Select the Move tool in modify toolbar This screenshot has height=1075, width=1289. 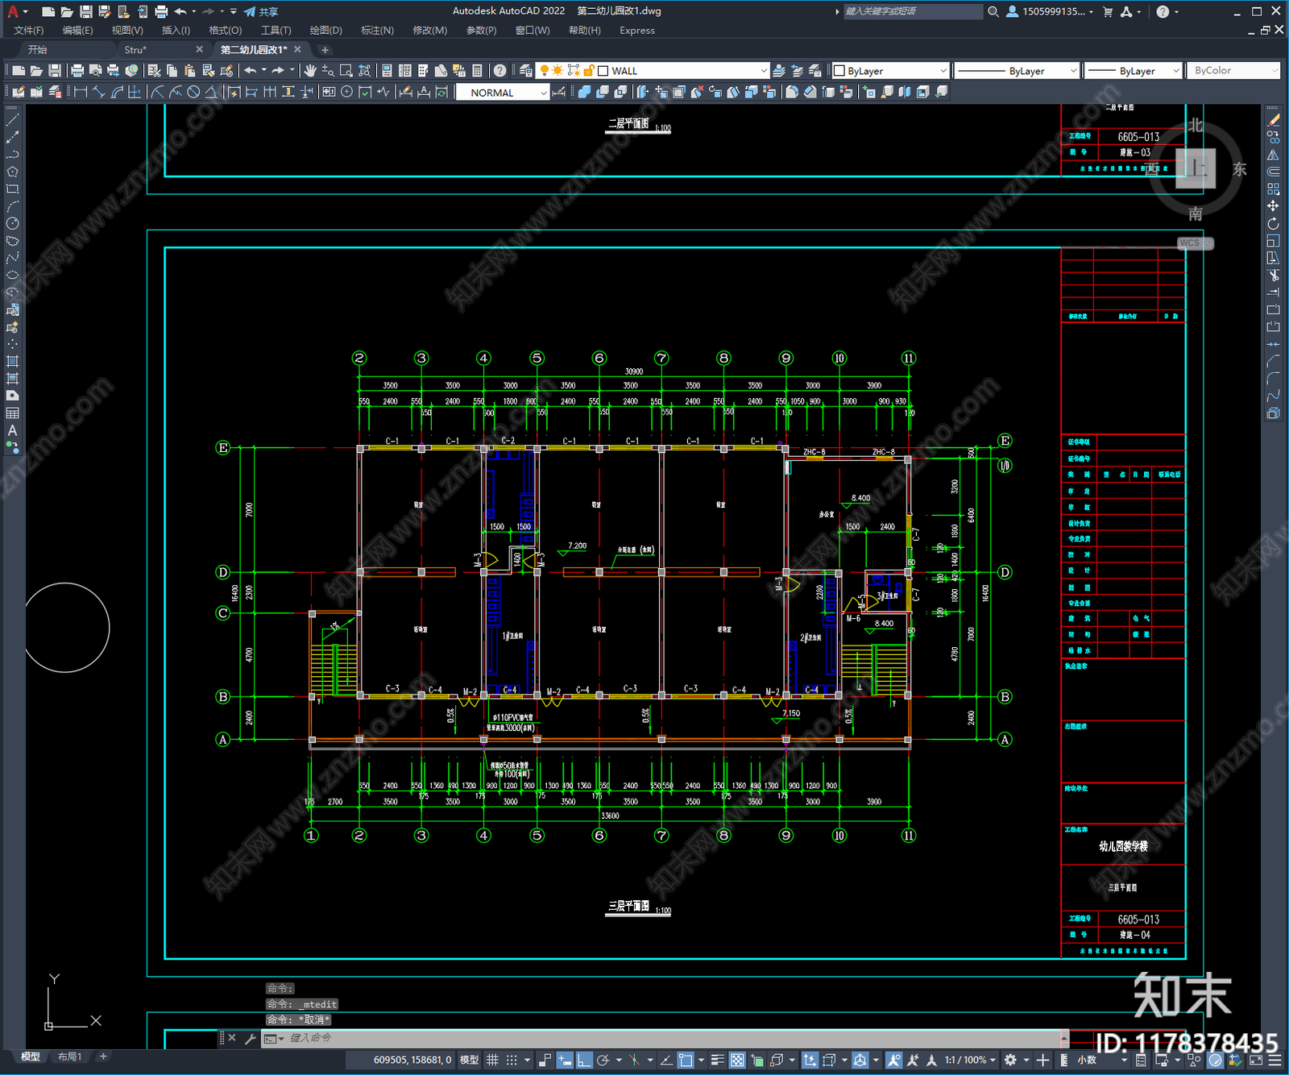pos(1274,206)
